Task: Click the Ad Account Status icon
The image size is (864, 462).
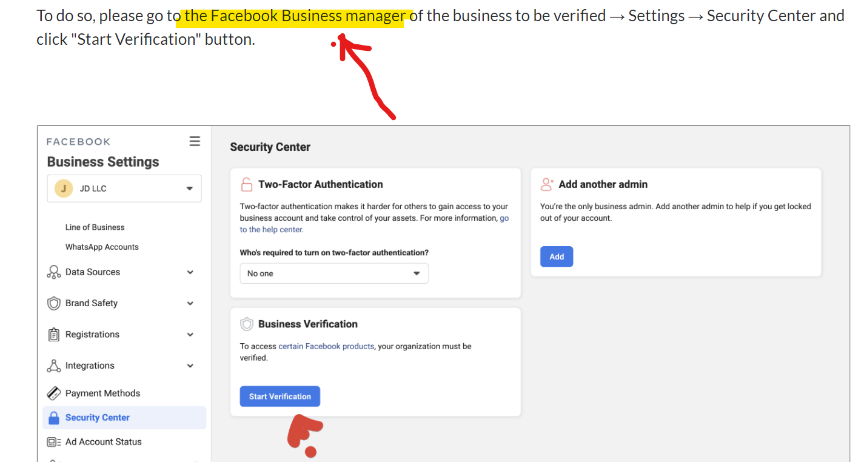Action: [54, 442]
